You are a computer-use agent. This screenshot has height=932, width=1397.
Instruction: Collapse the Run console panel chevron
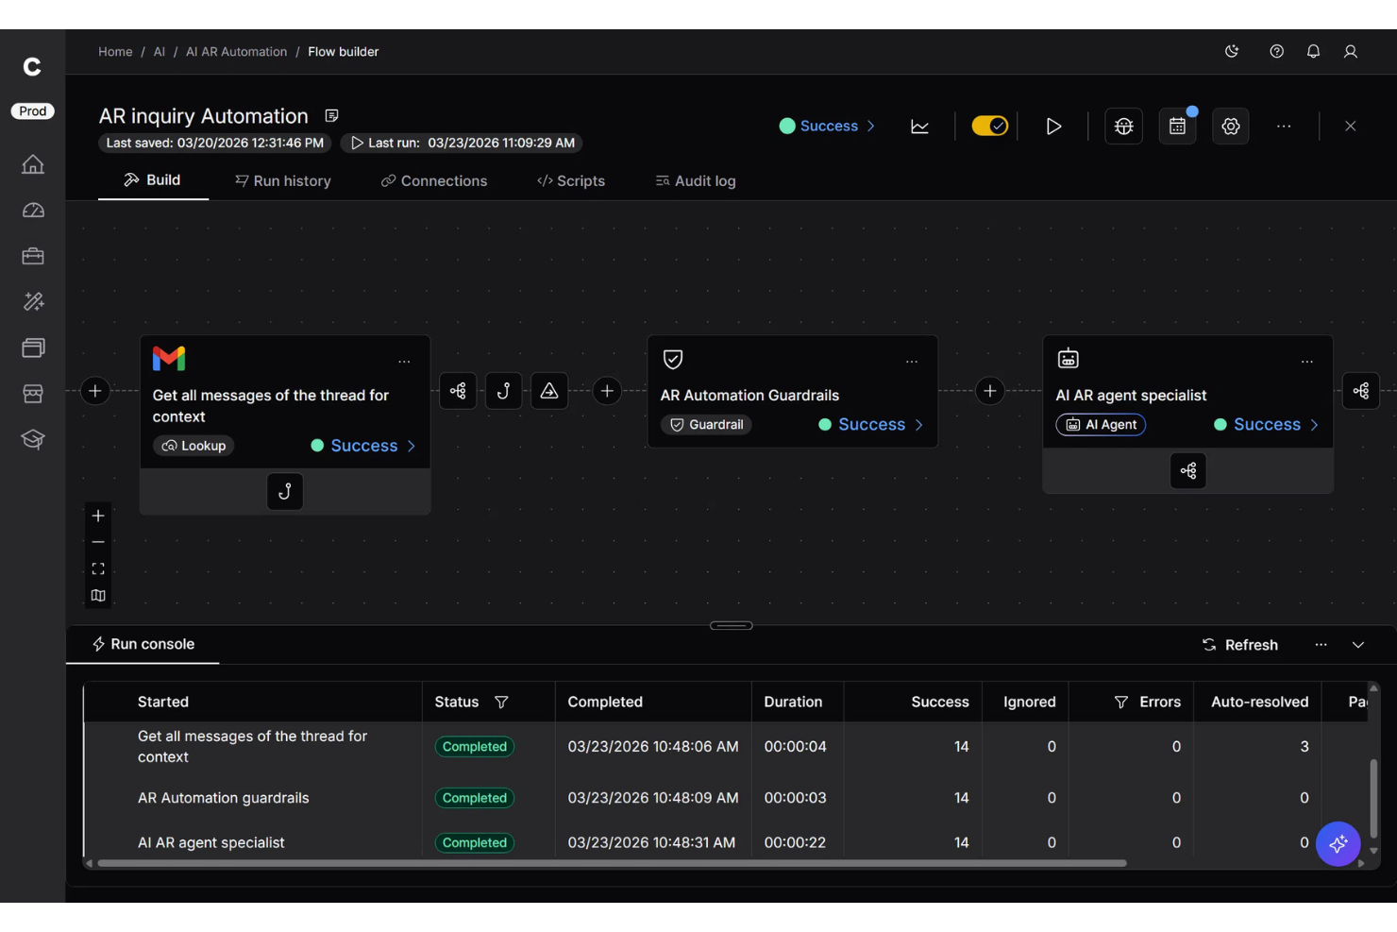click(x=1358, y=645)
